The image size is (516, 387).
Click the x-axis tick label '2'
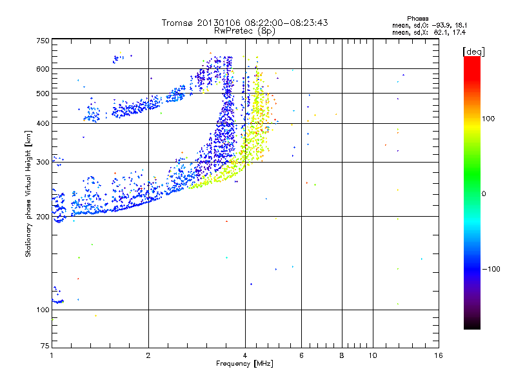tap(148, 355)
